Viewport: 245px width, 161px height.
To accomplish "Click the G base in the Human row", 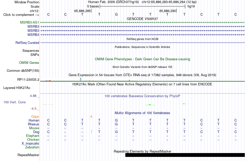I will click(x=116, y=120).
